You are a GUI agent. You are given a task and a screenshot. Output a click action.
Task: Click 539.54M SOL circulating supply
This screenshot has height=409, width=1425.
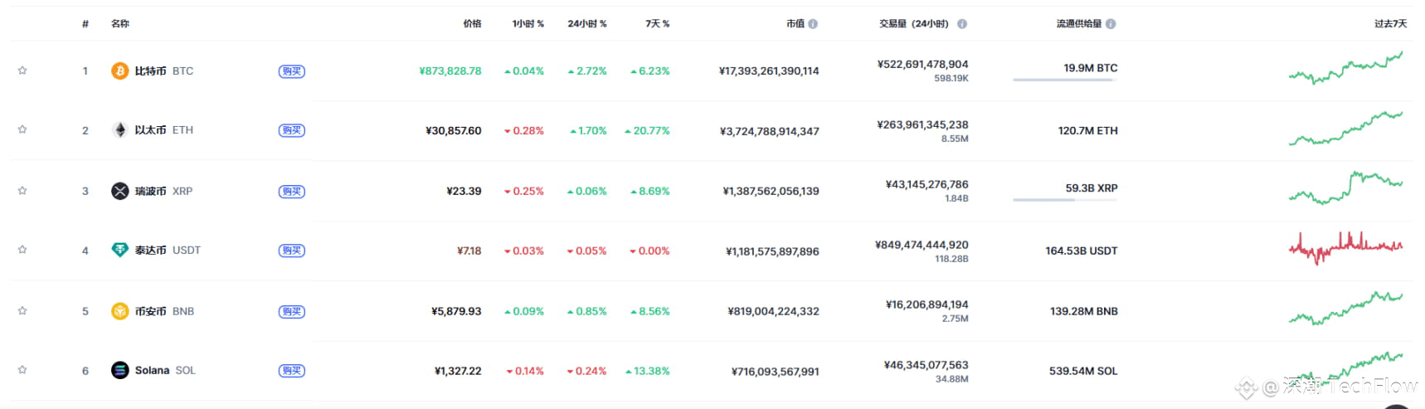1083,372
